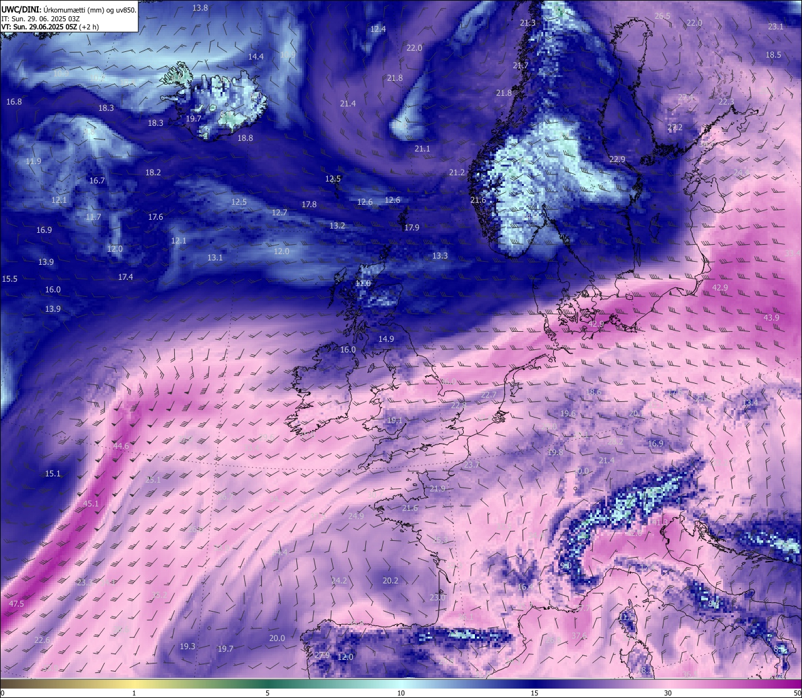Viewport: 802px width, 698px height.
Task: Click the legend tick label 1
Action: click(134, 693)
